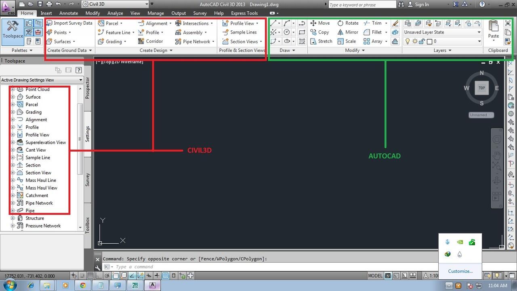517x291 pixels.
Task: Open Toolspace help question mark icon
Action: coord(79,70)
